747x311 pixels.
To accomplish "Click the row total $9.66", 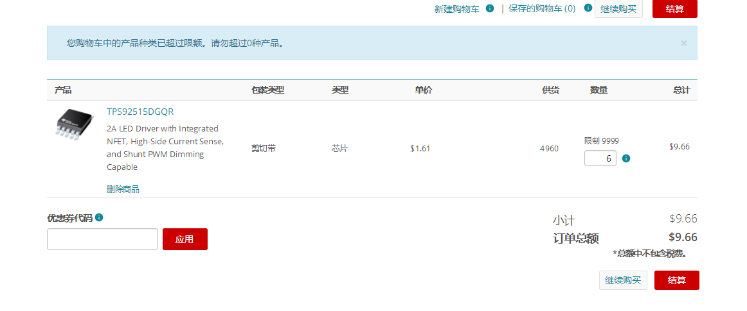I will (679, 146).
